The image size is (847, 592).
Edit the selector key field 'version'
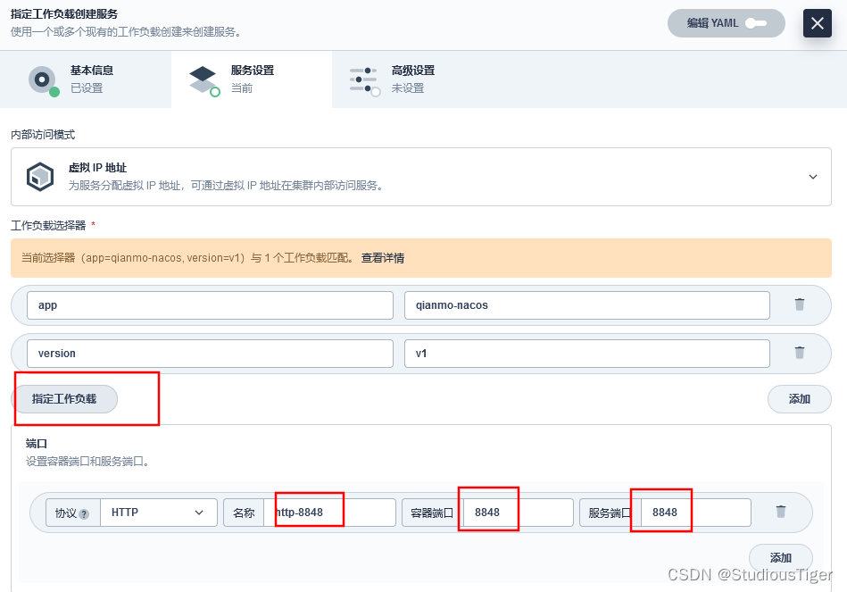[210, 354]
